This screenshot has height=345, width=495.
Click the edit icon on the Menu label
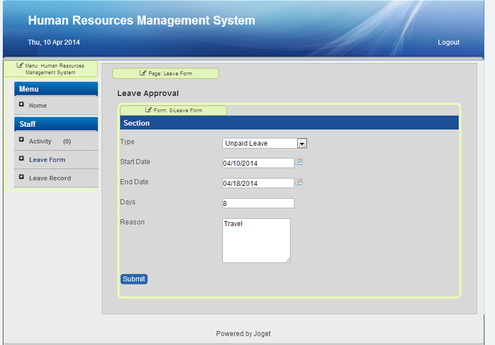click(20, 65)
